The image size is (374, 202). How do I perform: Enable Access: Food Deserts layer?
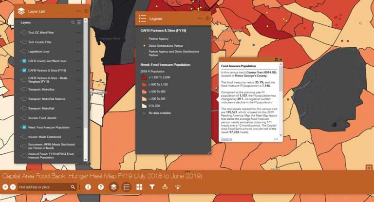(x=24, y=118)
